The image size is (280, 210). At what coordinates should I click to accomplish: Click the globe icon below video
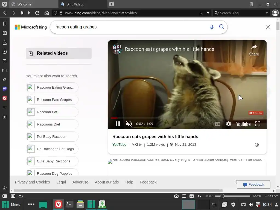(256, 145)
